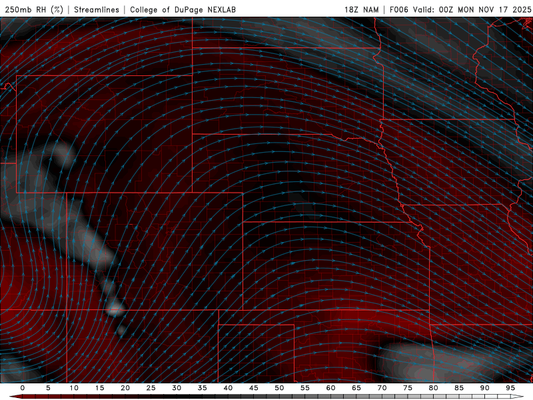Click the 10 label on color scale
The image size is (533, 400).
point(74,388)
